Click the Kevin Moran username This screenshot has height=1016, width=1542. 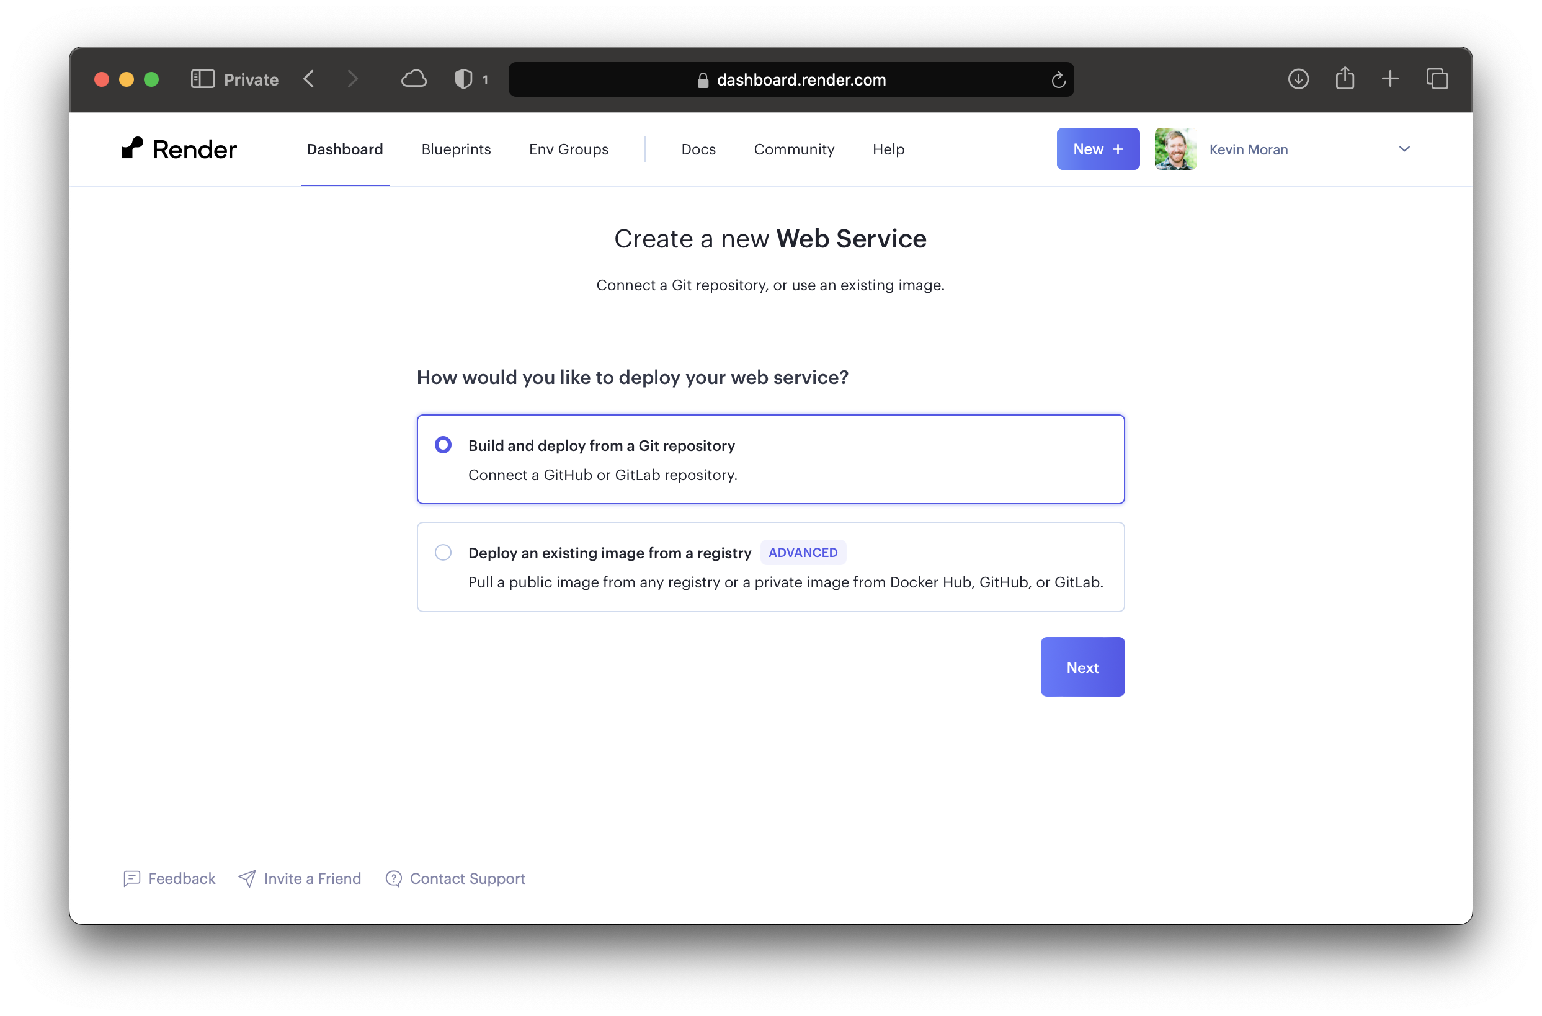[1248, 149]
